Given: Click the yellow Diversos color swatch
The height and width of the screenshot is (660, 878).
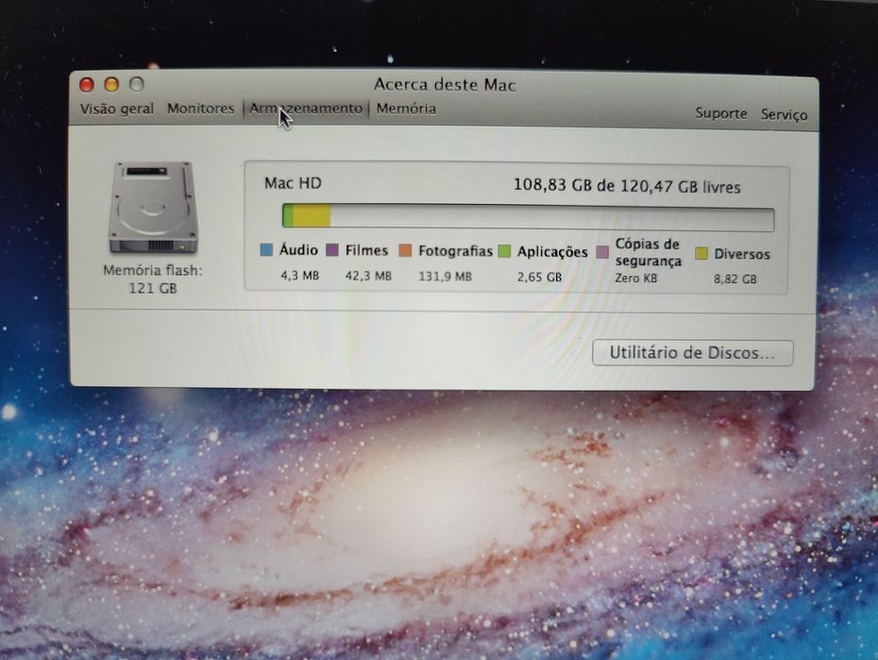Looking at the screenshot, I should [x=701, y=254].
